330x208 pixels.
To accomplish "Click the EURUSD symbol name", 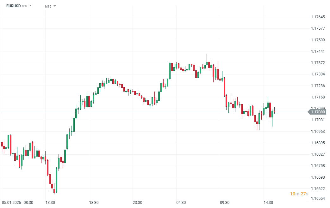I will click(x=13, y=6).
